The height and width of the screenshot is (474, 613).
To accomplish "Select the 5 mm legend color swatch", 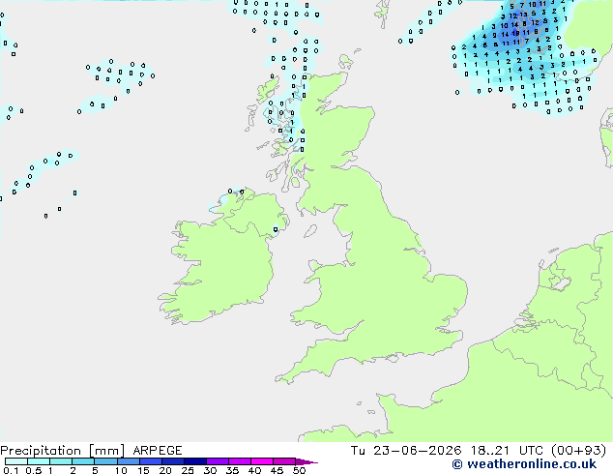I will pos(105,461).
